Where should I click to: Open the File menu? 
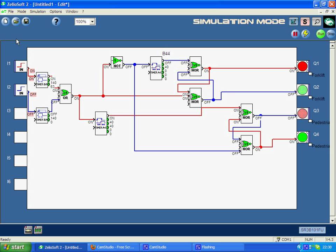(11, 12)
